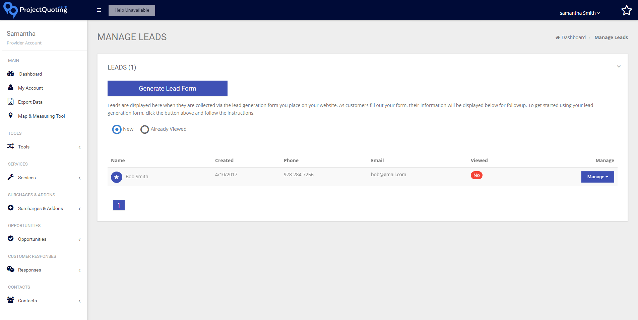
Task: Click the lead name Bob Smith
Action: (137, 177)
